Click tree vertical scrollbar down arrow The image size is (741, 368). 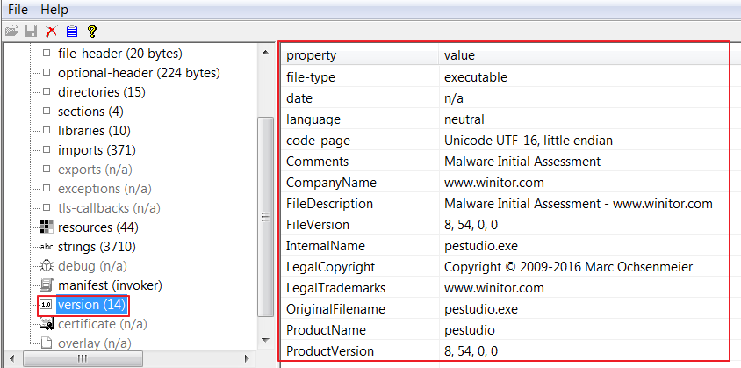(265, 340)
